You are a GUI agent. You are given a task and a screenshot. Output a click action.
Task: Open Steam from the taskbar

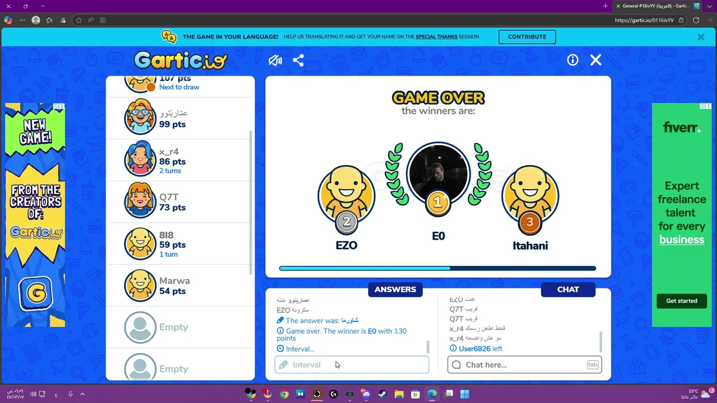383,394
